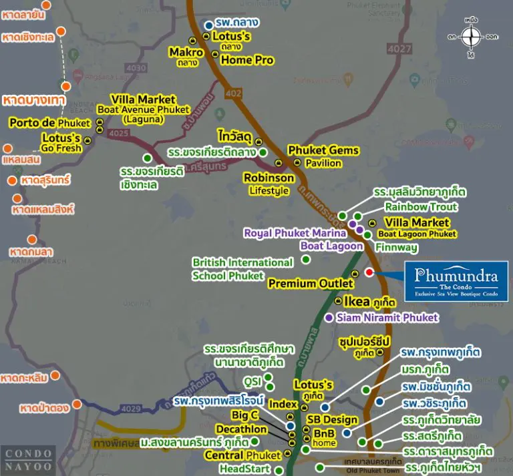Click the รพ.มิชชั่นภูเก็ต label

point(436,387)
